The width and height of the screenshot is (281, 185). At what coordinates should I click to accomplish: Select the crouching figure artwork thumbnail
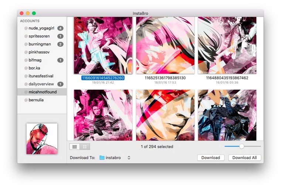click(103, 115)
